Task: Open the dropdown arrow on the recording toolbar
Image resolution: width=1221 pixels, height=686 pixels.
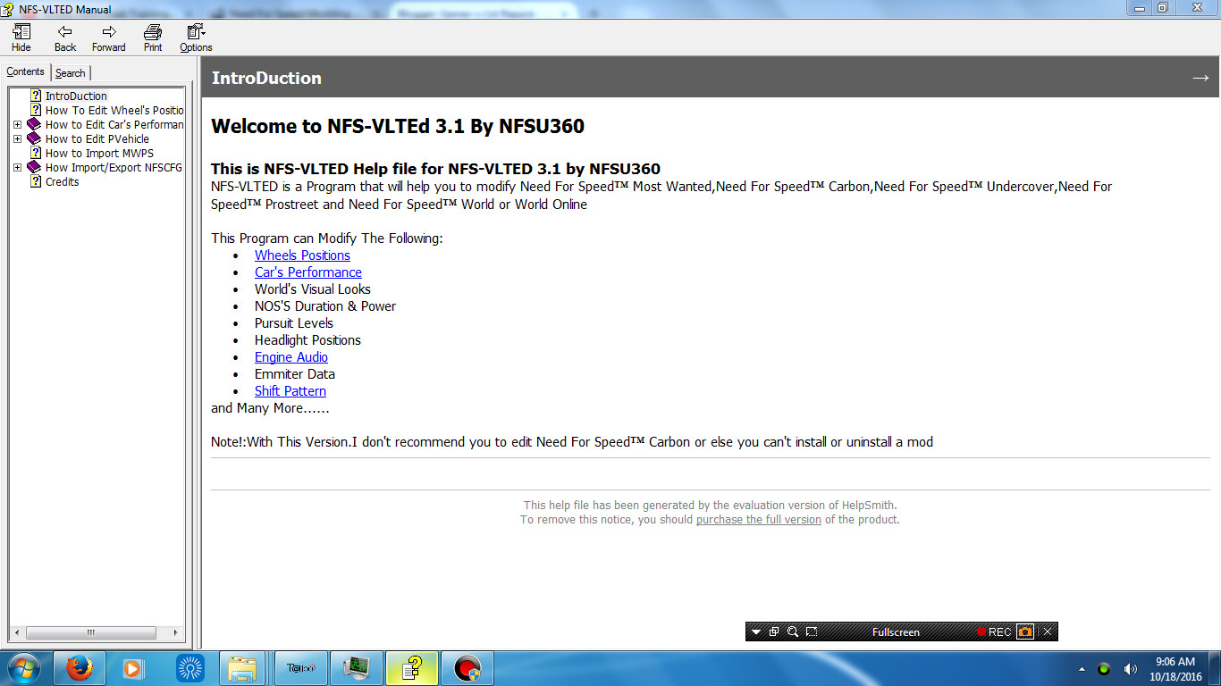Action: (756, 632)
